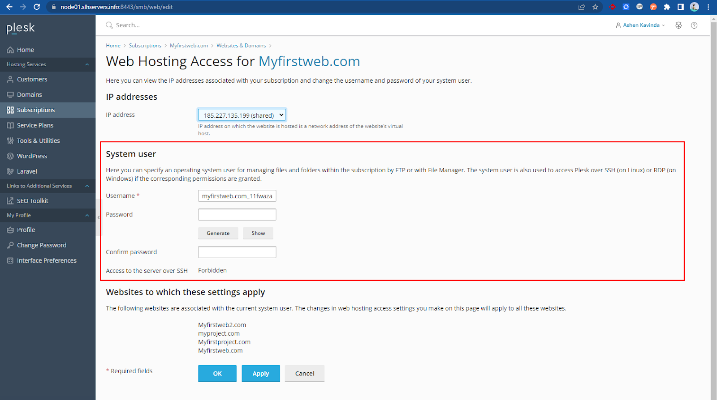Click the share page icon in address bar
The width and height of the screenshot is (717, 400).
[582, 7]
